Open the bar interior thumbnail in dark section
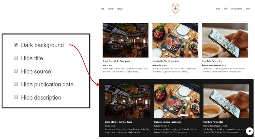 [128, 101]
